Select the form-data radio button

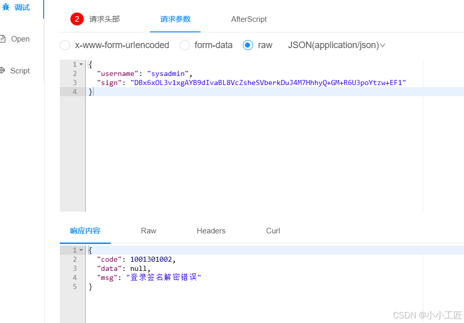pos(185,45)
